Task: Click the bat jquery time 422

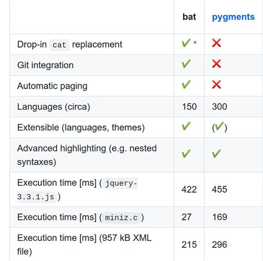Action: (189, 189)
